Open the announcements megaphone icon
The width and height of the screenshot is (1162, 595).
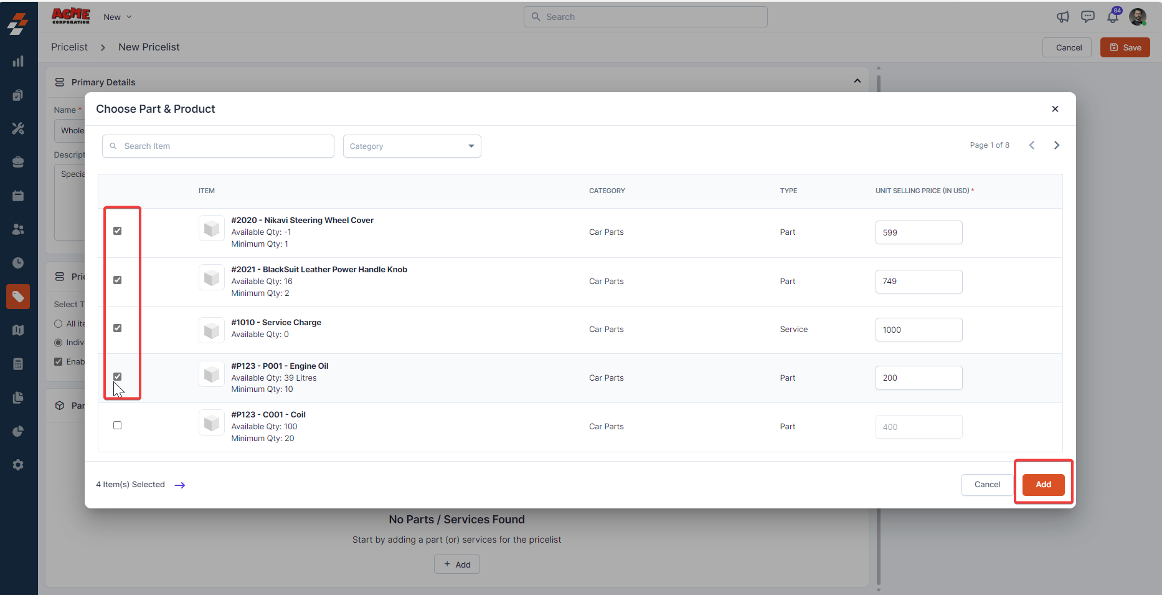(1063, 17)
